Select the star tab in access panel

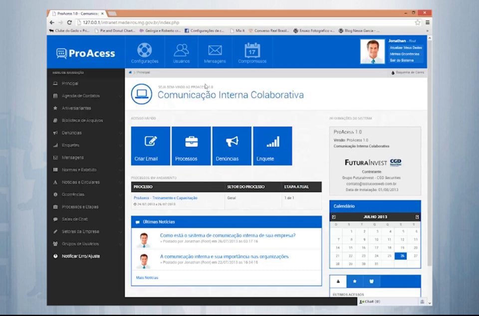(x=355, y=281)
